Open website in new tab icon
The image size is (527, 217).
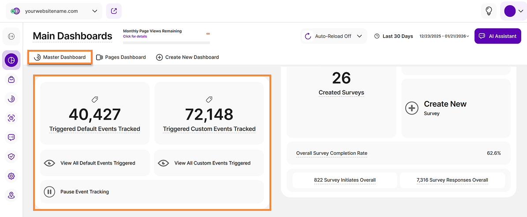pos(114,11)
